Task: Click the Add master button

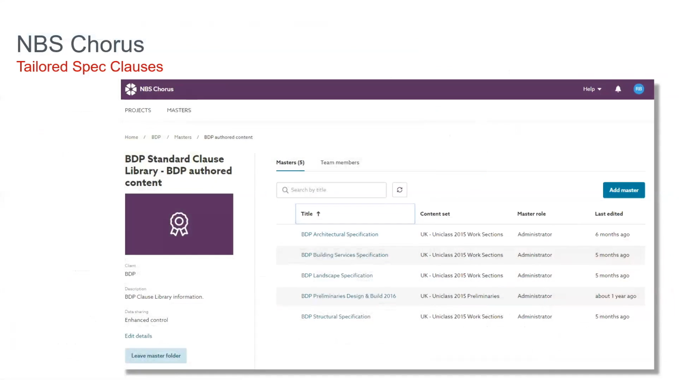Action: [x=624, y=190]
